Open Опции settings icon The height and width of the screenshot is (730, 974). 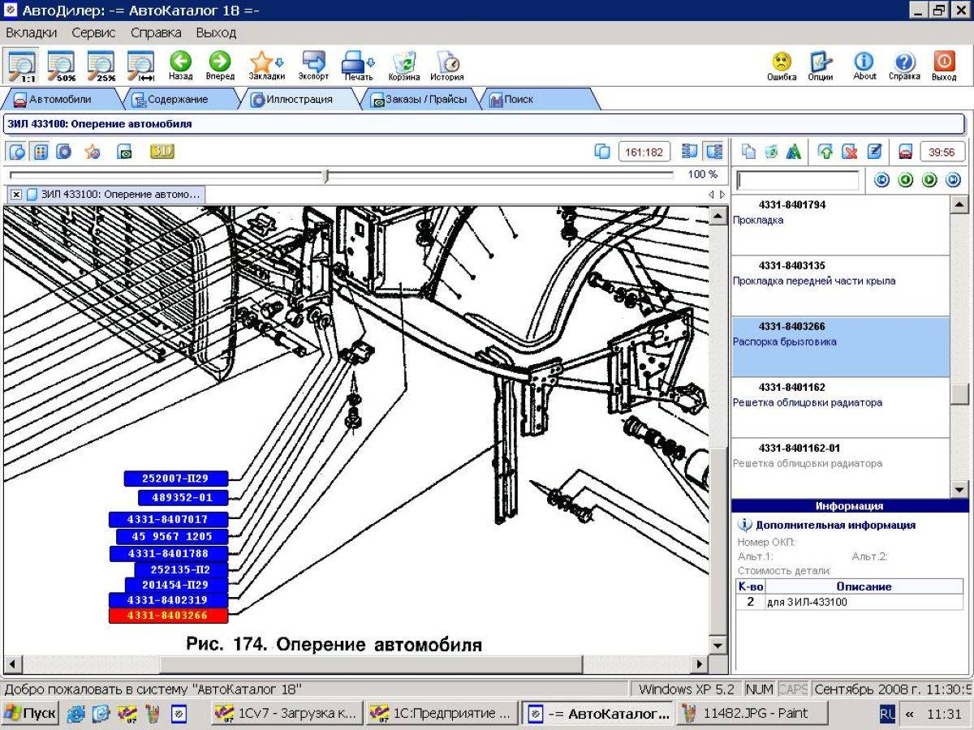click(821, 66)
